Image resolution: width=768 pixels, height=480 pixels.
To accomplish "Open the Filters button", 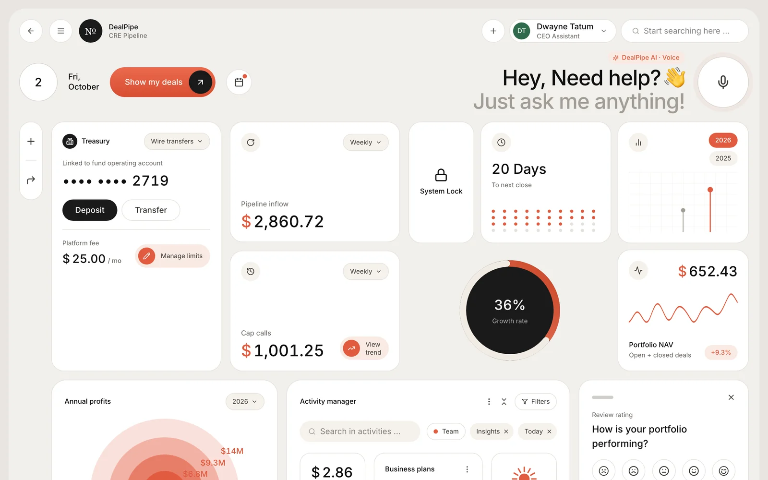I will pyautogui.click(x=536, y=402).
